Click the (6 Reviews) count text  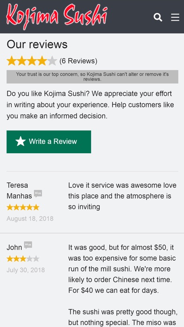[x=78, y=61]
